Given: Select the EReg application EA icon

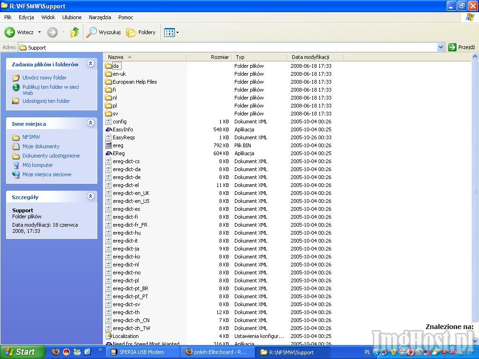Looking at the screenshot, I should 109,153.
